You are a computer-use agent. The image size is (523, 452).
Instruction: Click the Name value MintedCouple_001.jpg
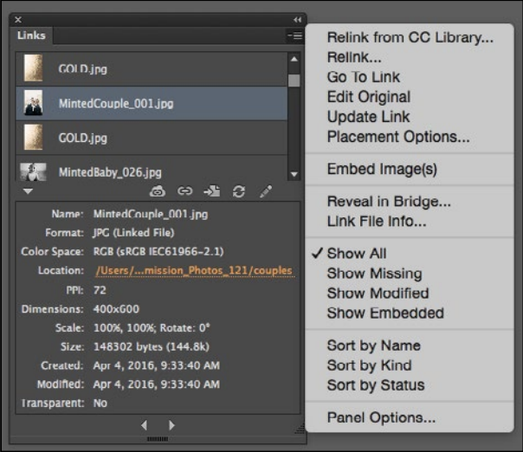pos(151,214)
